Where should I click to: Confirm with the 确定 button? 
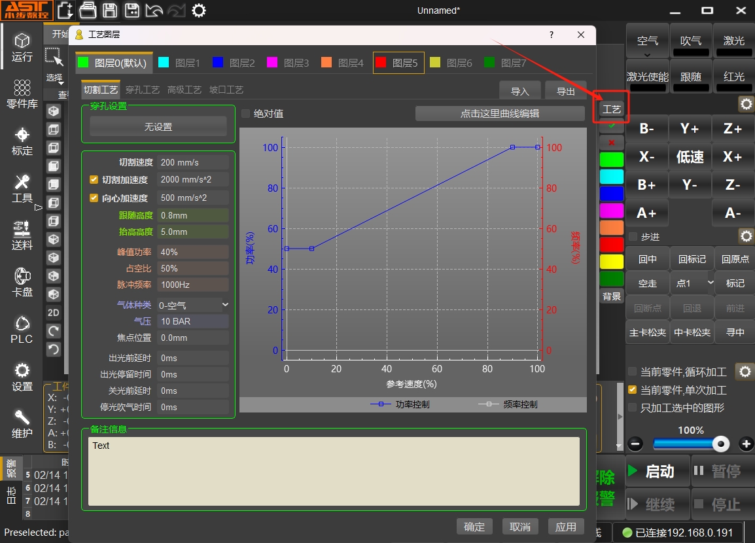(x=474, y=527)
